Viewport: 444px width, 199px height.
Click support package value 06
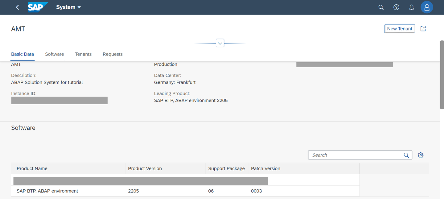(211, 191)
